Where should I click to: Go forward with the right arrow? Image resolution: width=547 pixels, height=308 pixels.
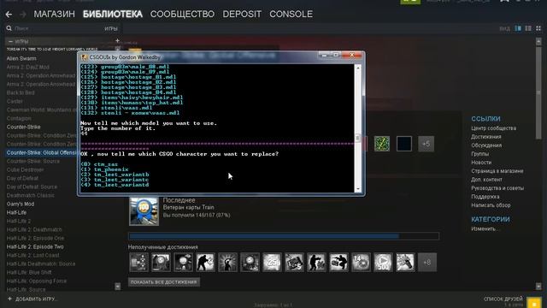(x=23, y=15)
